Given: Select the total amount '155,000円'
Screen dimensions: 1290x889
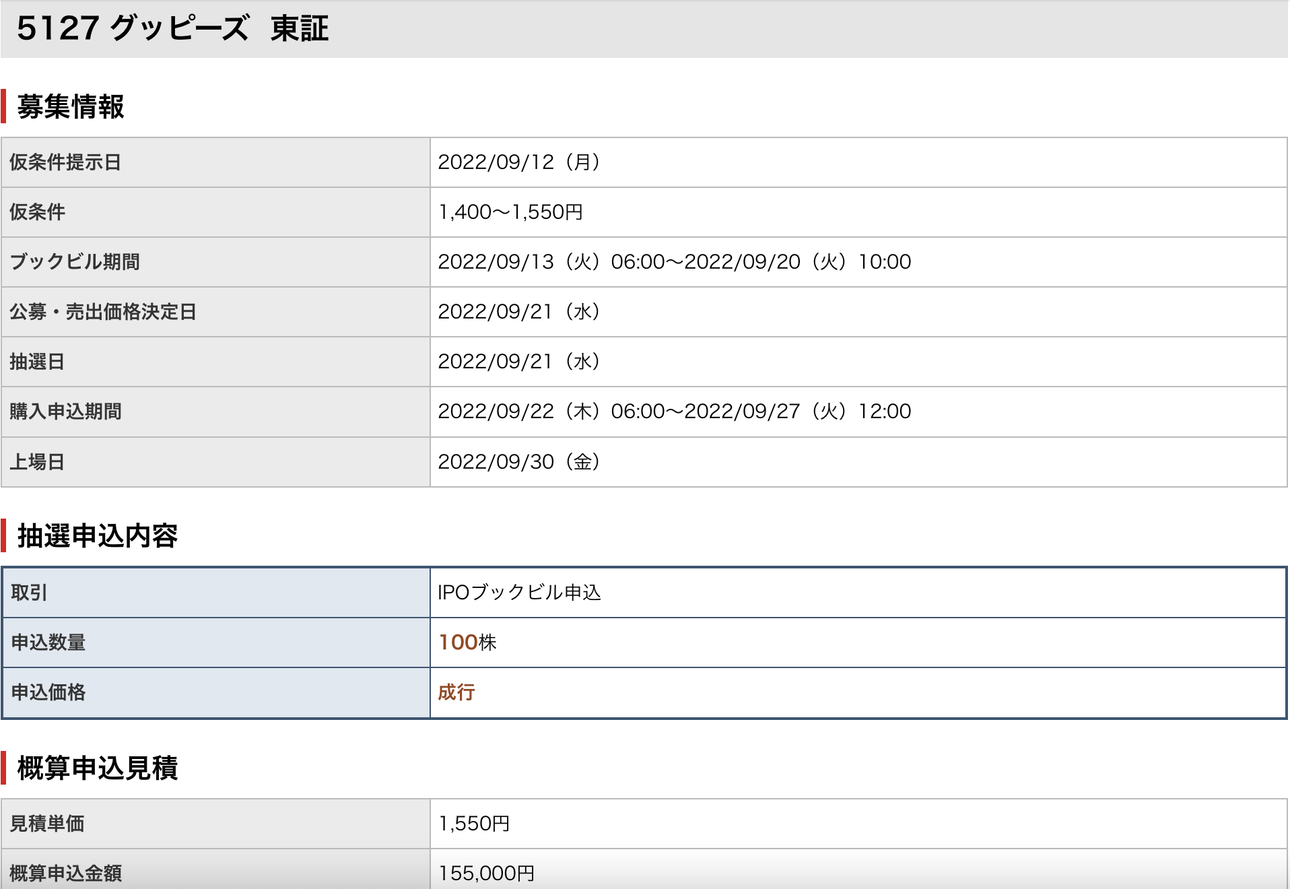Looking at the screenshot, I should (x=486, y=874).
